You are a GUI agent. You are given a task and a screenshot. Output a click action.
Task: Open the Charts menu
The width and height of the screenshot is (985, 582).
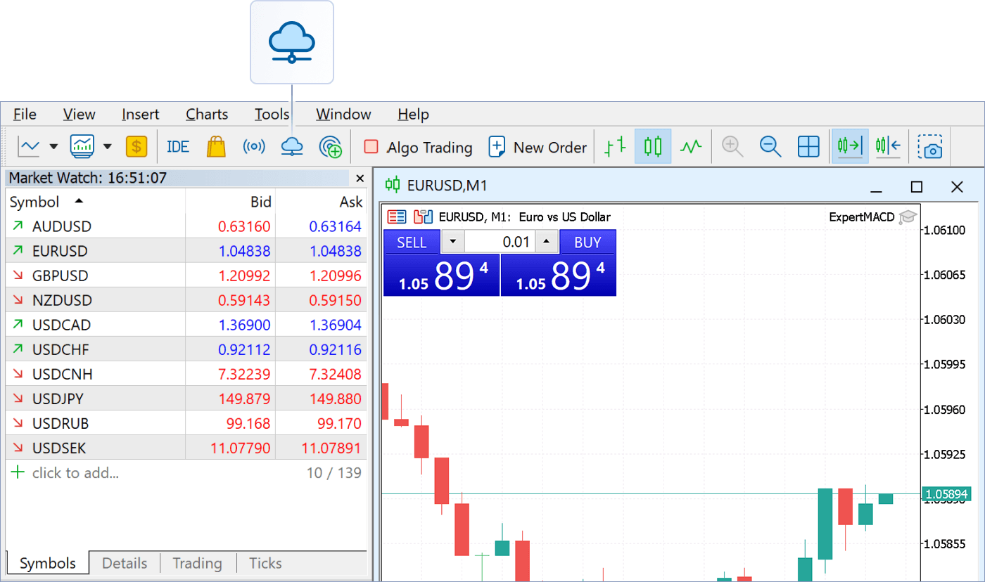tap(206, 114)
